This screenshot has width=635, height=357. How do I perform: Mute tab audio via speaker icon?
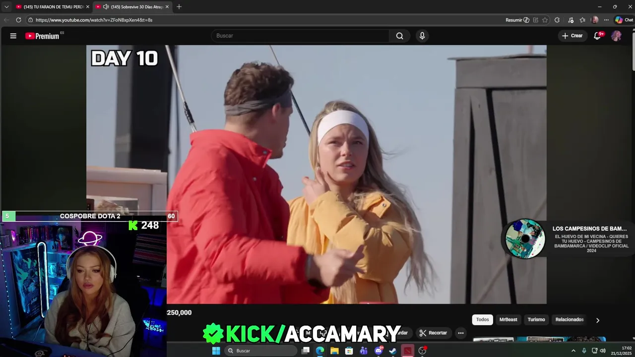pyautogui.click(x=106, y=7)
